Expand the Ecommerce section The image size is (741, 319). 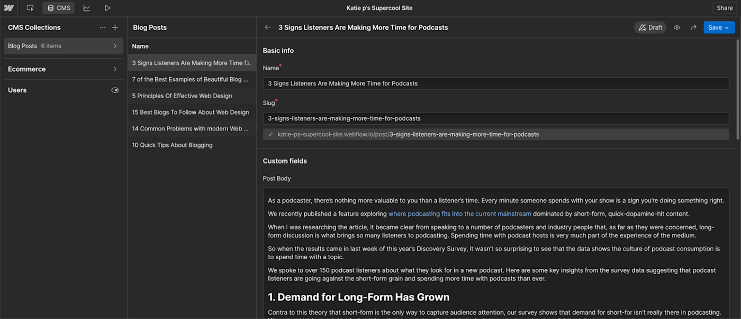pyautogui.click(x=115, y=69)
